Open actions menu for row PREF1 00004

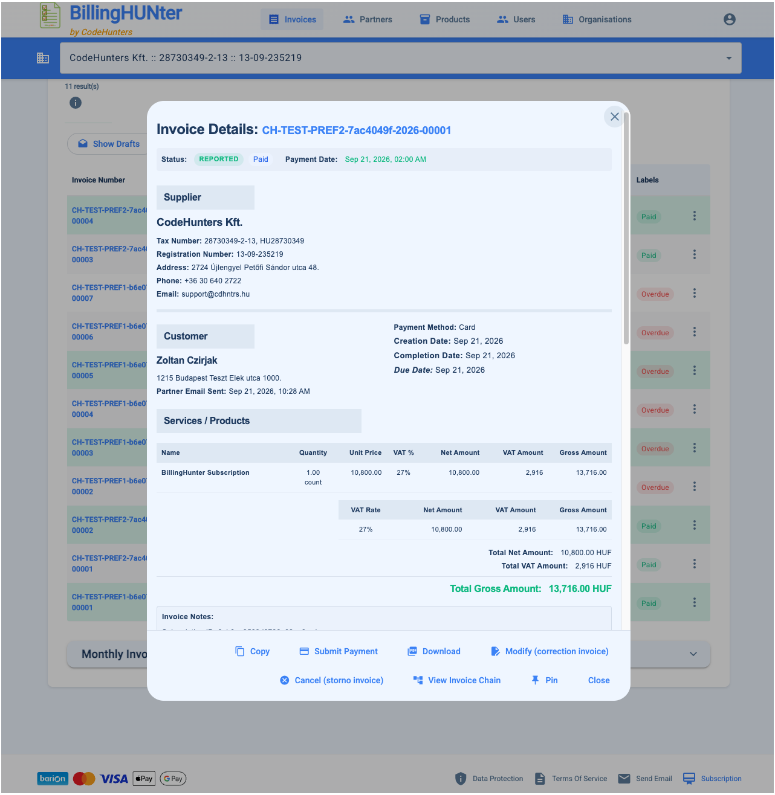pos(695,409)
